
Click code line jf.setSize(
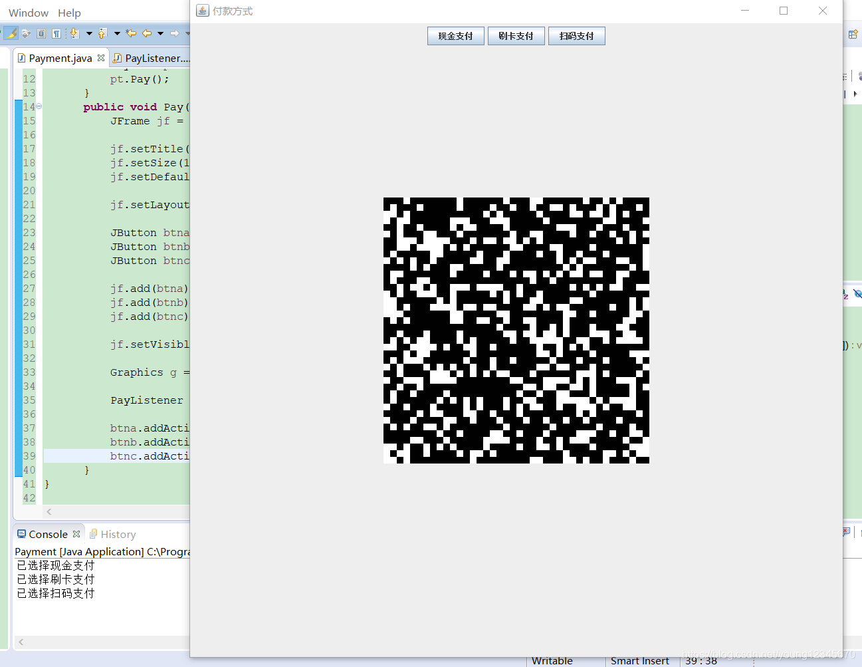150,163
